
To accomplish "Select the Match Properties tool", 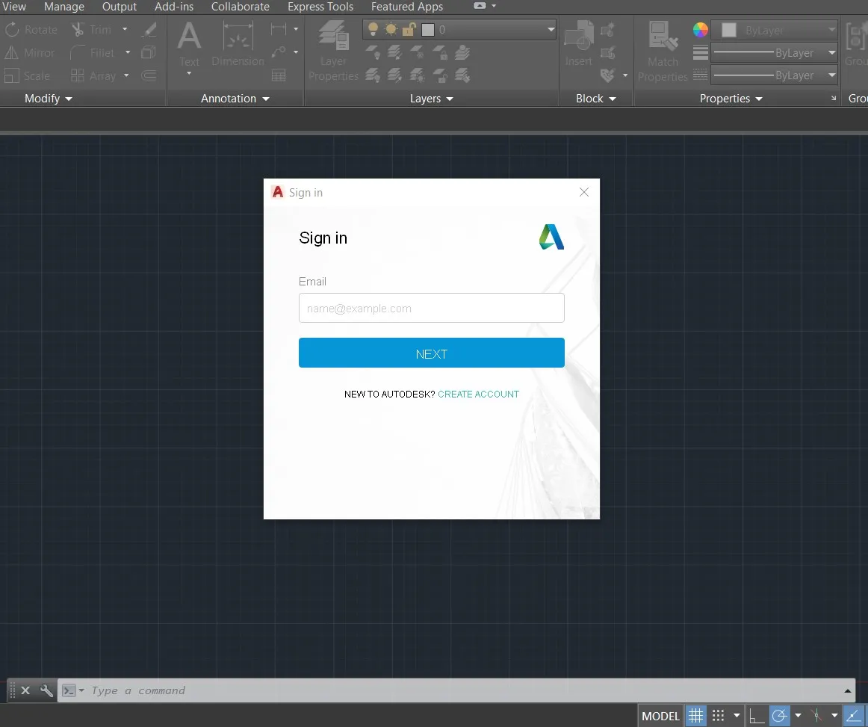I will point(662,49).
